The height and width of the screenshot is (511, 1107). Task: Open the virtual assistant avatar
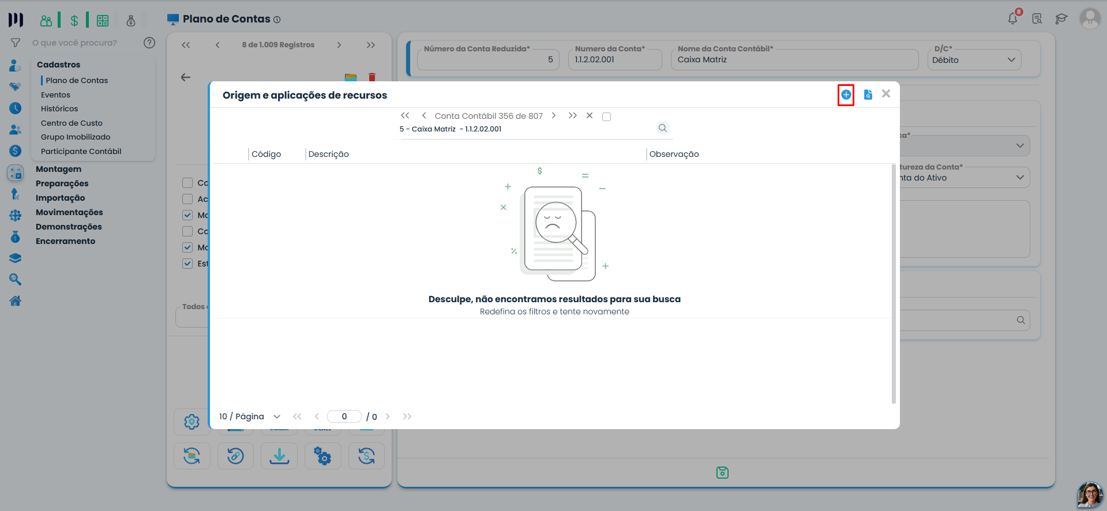1090,495
